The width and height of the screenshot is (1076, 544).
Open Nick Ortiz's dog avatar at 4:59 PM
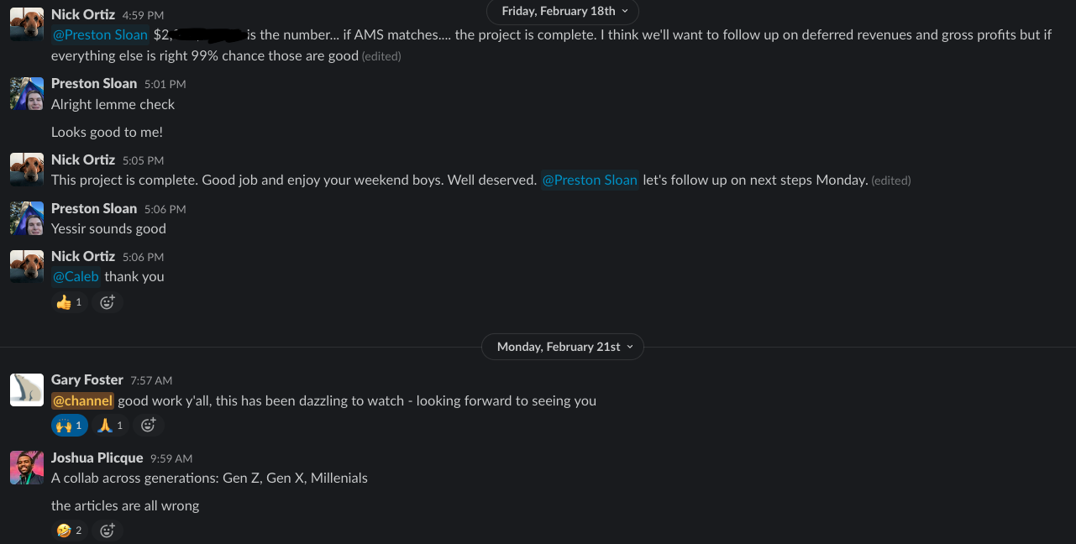click(x=27, y=24)
